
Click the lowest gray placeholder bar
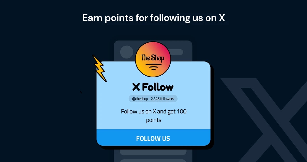pos(153,161)
